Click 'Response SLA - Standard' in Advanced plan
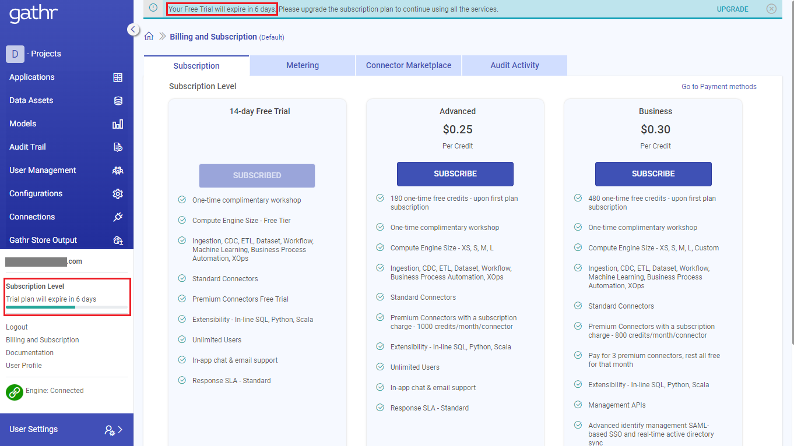Image resolution: width=794 pixels, height=446 pixels. (430, 408)
